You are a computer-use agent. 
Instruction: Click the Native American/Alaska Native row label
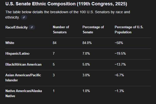(24, 93)
